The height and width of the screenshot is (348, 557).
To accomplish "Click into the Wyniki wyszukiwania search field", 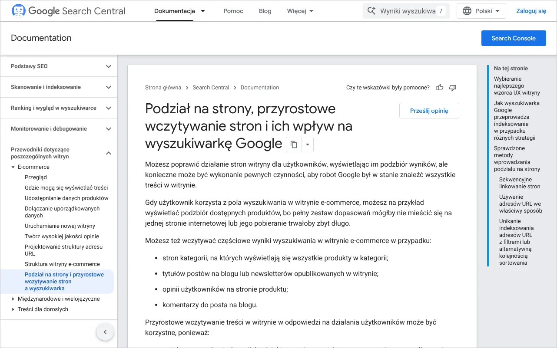I will (406, 11).
